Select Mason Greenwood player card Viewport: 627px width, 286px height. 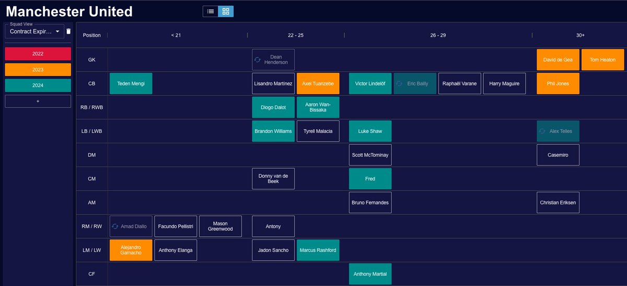[220, 226]
